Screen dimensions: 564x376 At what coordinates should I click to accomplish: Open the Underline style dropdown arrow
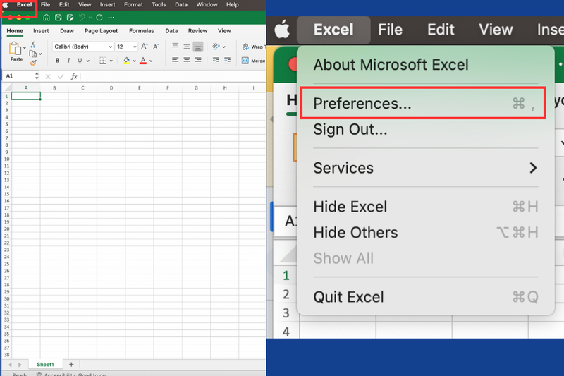coord(87,61)
